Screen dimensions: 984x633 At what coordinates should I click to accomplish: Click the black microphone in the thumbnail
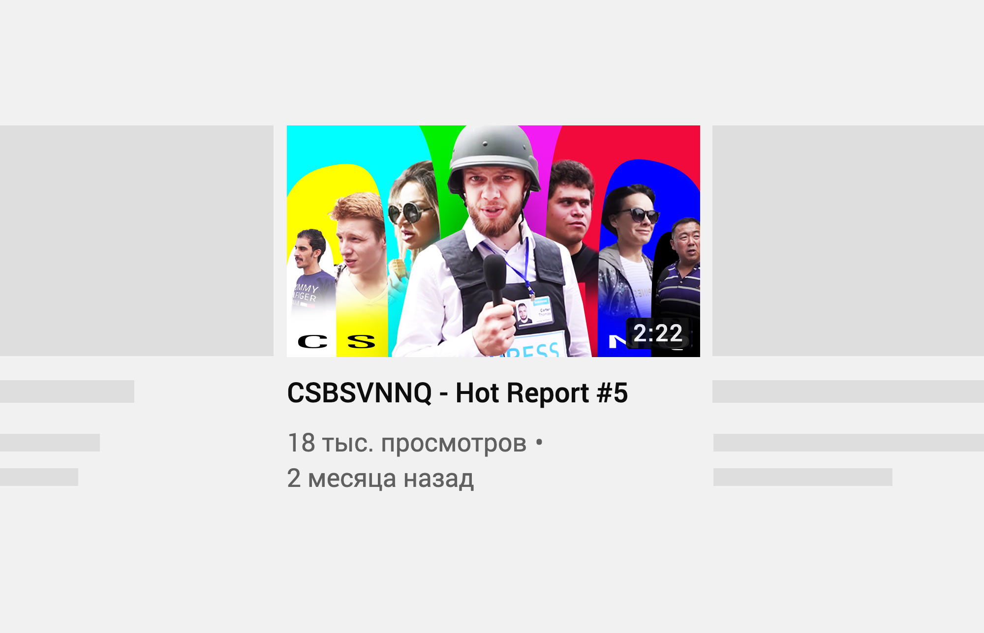click(494, 280)
